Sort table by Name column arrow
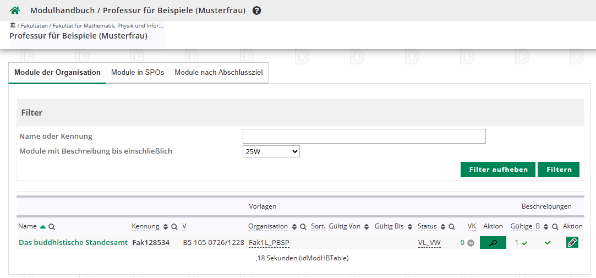Viewport: 596px width, 278px height. coord(43,227)
